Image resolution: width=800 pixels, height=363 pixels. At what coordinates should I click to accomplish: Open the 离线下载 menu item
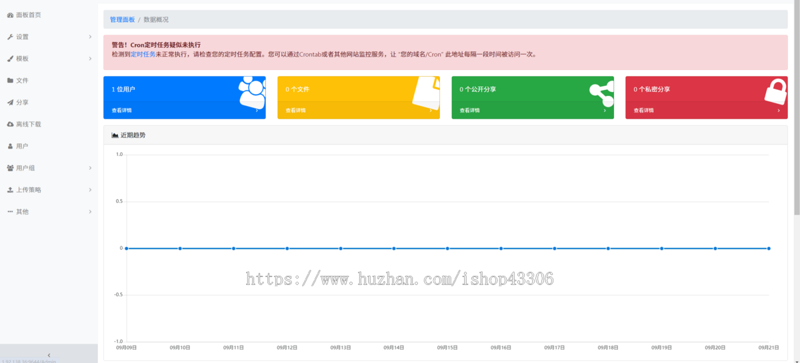pyautogui.click(x=49, y=125)
